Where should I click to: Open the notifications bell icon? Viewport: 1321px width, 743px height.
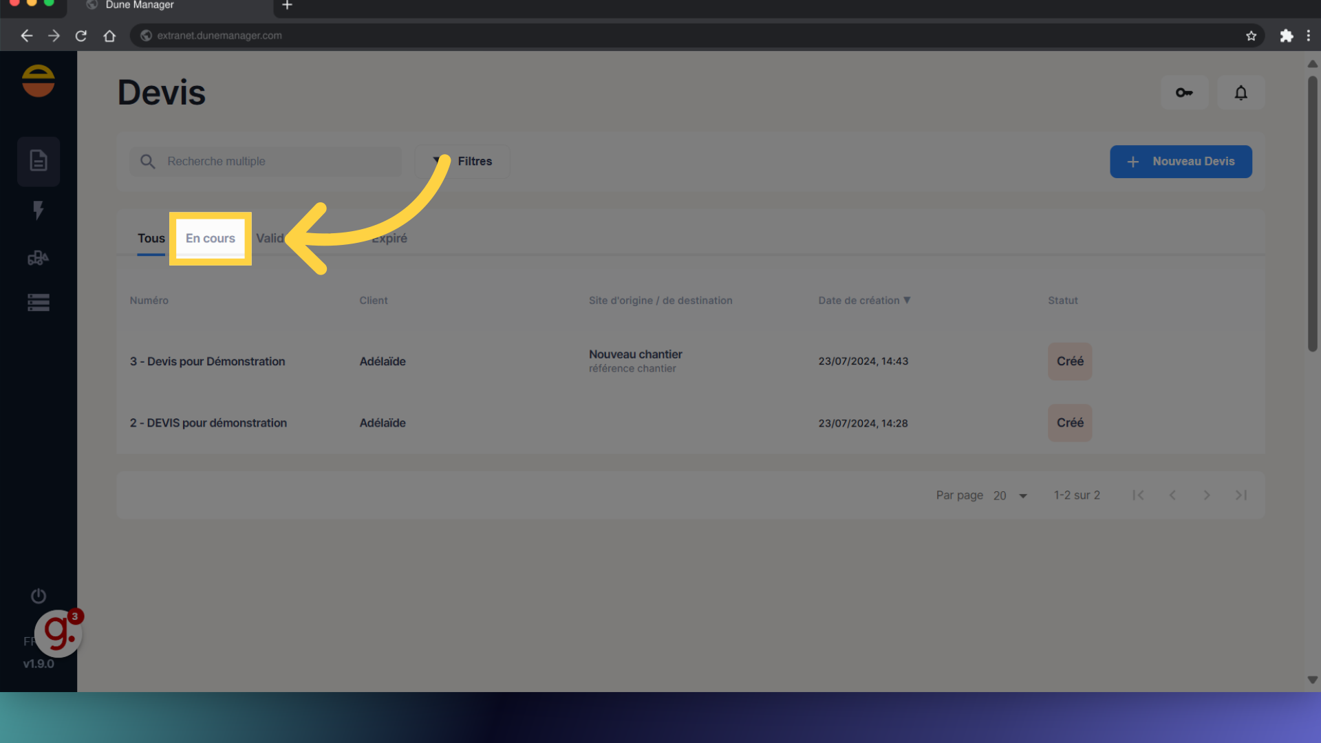click(1241, 92)
